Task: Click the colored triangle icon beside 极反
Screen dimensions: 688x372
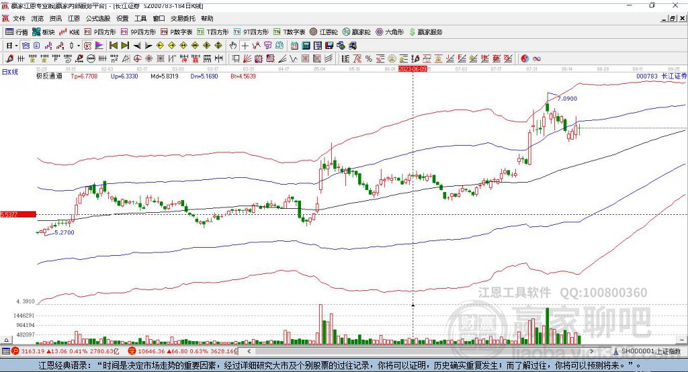Action: click(99, 46)
